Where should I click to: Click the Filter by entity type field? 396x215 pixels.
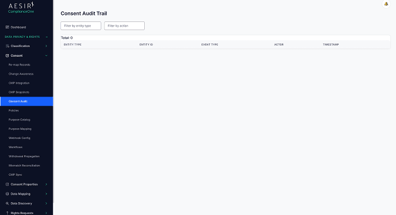pos(81,26)
